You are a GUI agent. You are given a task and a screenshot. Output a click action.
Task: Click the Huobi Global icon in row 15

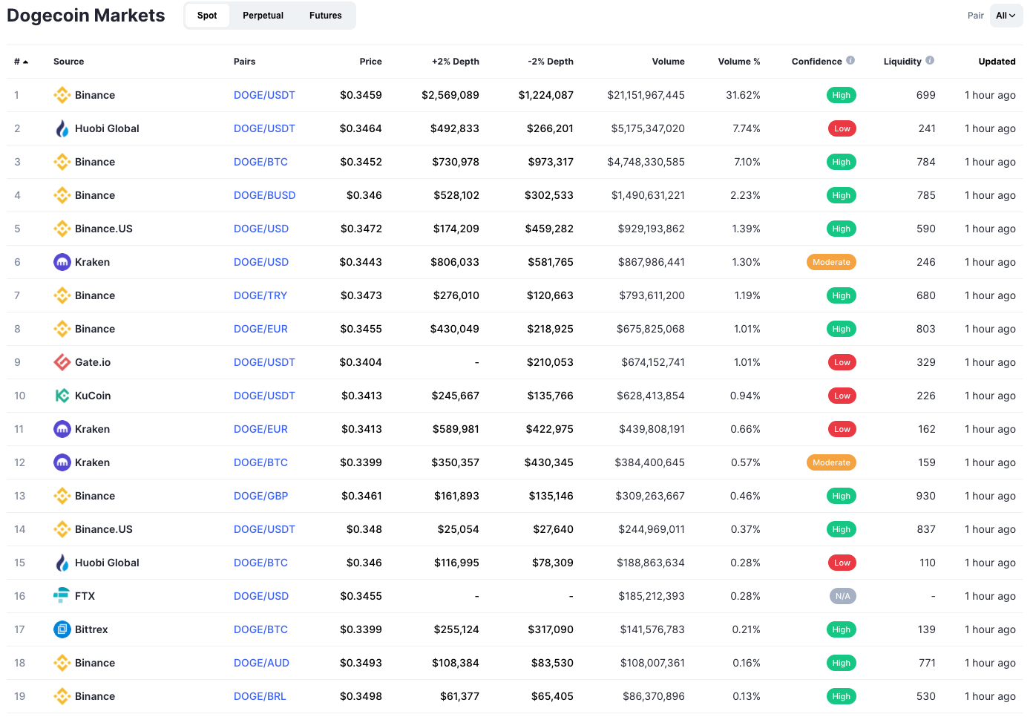click(x=62, y=563)
